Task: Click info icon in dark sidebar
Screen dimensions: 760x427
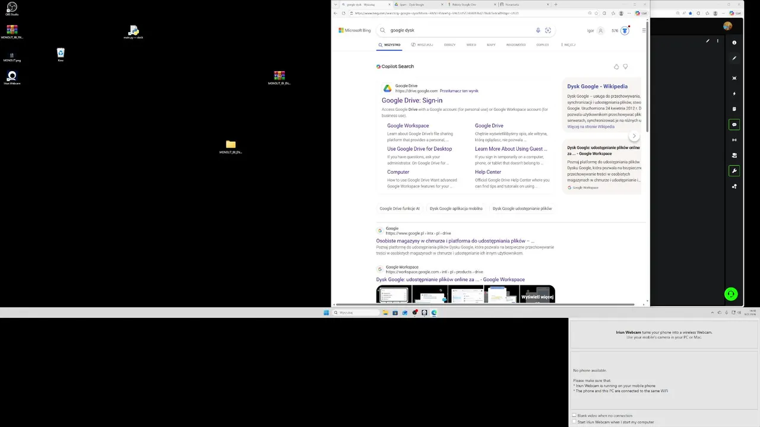Action: click(734, 43)
